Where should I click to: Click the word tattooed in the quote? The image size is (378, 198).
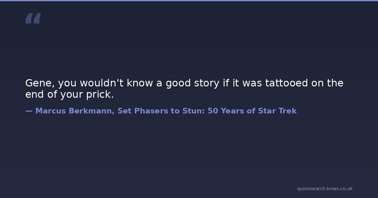(286, 83)
